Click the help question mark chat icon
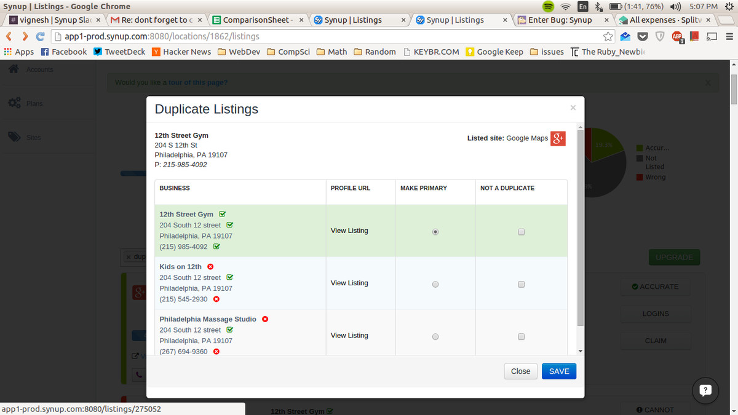The image size is (738, 415). coord(705,389)
